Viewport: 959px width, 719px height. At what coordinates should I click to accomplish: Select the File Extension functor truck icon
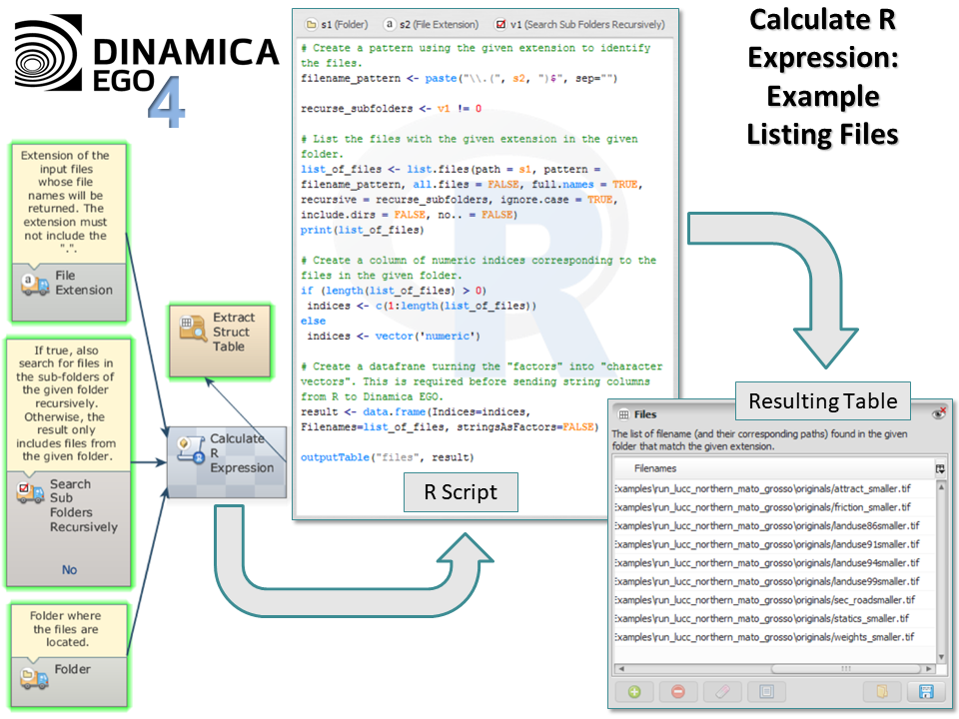[35, 285]
